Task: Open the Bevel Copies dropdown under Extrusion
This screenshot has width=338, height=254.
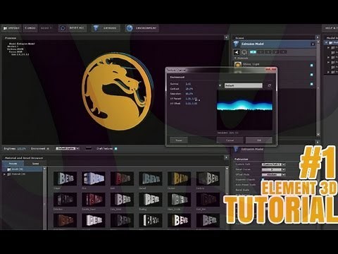Action: point(273,169)
